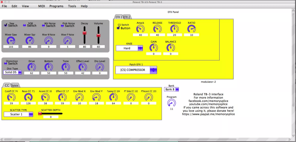
Task: Open the Edit menu
Action: (x=14, y=6)
